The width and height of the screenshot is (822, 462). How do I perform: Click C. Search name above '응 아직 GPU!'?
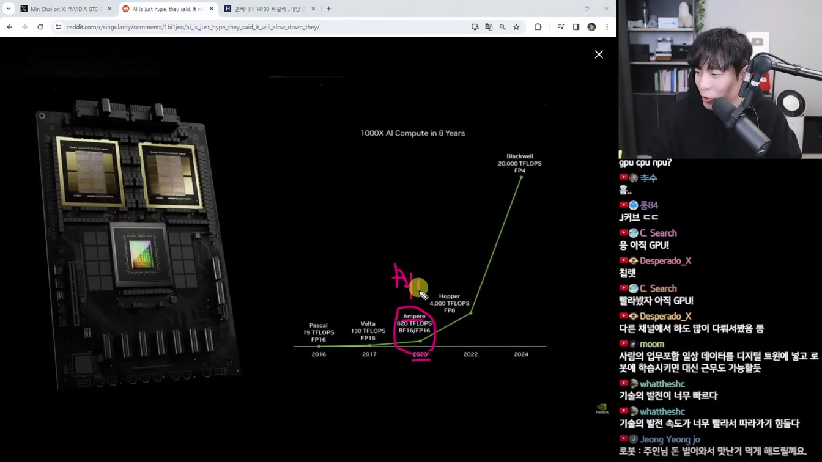click(658, 233)
